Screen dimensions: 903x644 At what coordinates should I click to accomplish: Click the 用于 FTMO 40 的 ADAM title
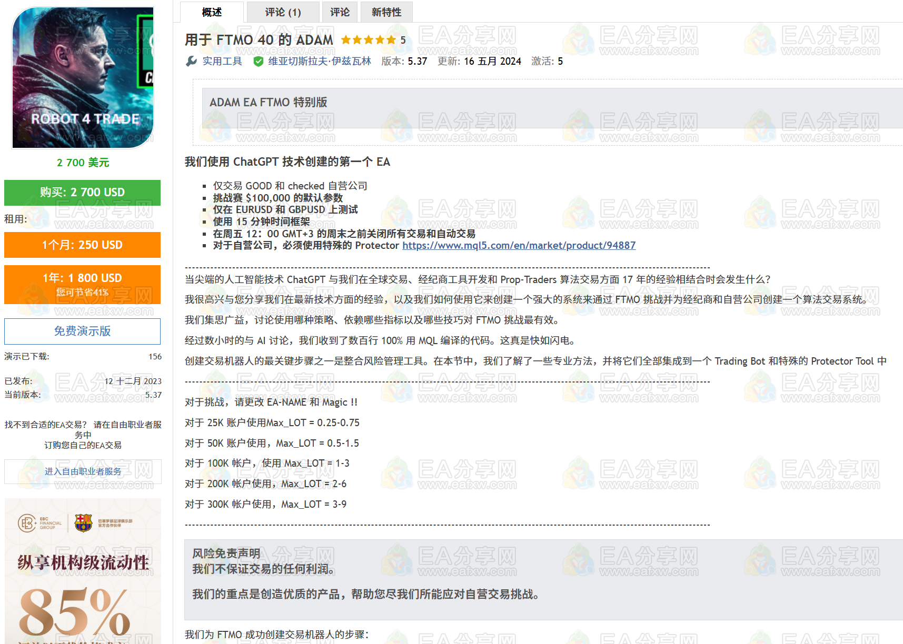(x=259, y=40)
